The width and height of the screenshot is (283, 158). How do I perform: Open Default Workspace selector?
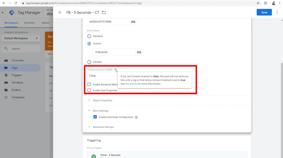pyautogui.click(x=21, y=38)
